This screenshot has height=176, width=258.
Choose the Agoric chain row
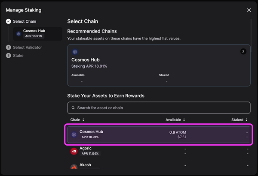tap(158, 151)
